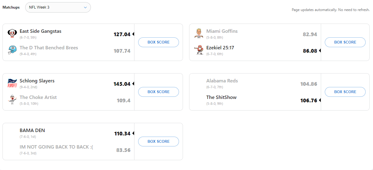Click the 145.04 score for Schlong Slayers

(x=122, y=84)
